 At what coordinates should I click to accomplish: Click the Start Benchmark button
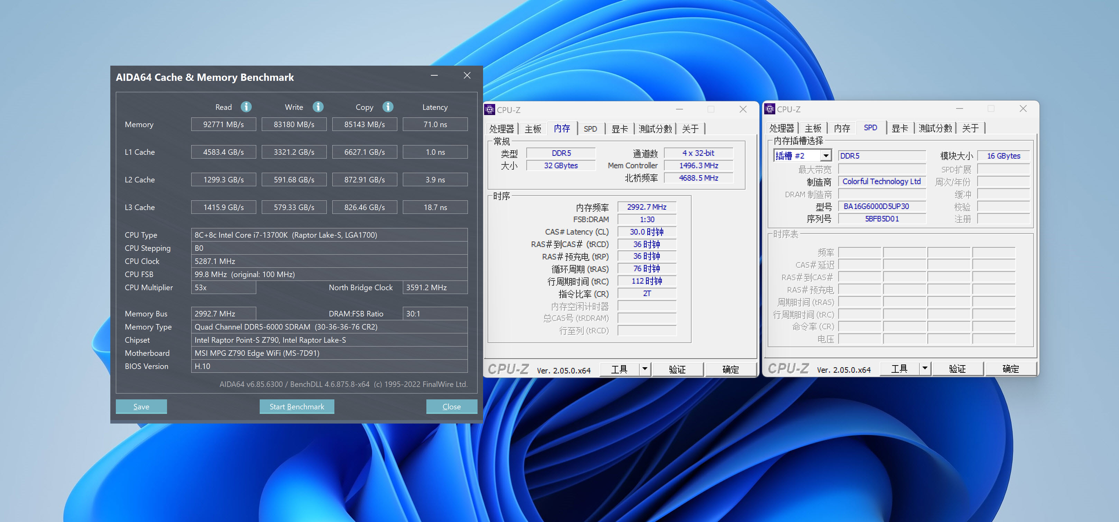pos(297,407)
